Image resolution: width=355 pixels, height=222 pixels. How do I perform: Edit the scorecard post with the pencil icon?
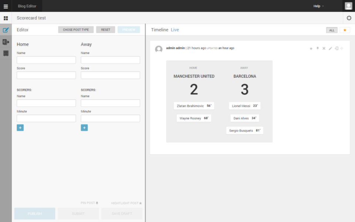click(x=330, y=48)
